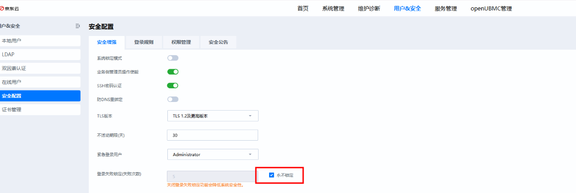Expand the 紧急登录用户 Administrator dropdown

point(213,155)
